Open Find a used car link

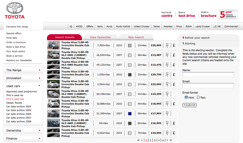coord(15,95)
